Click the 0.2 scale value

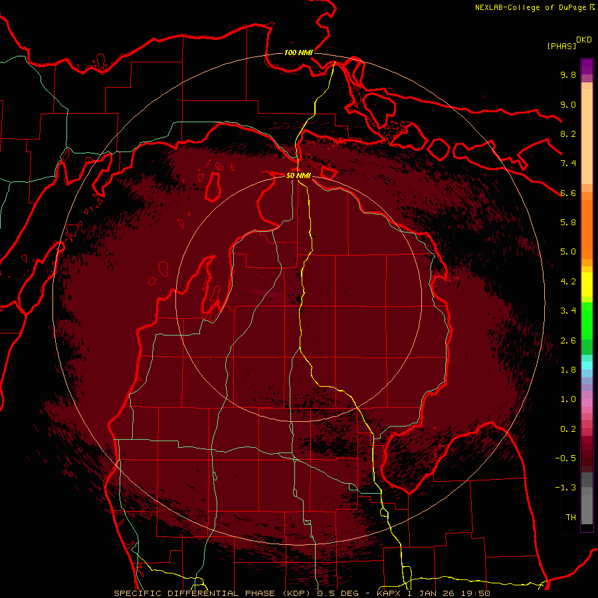[x=568, y=429]
